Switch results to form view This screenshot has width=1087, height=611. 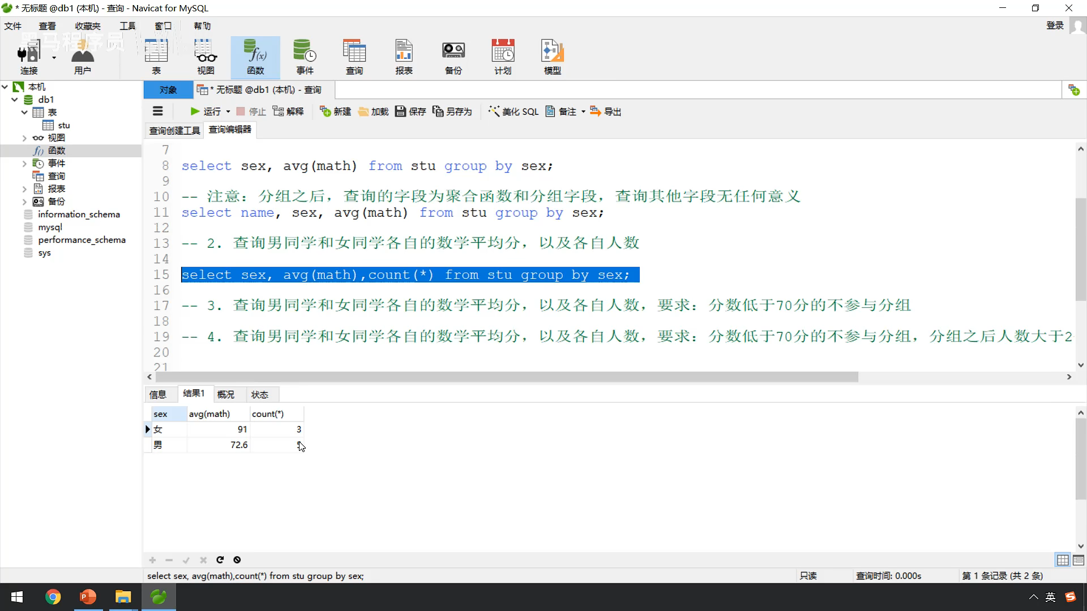point(1078,560)
